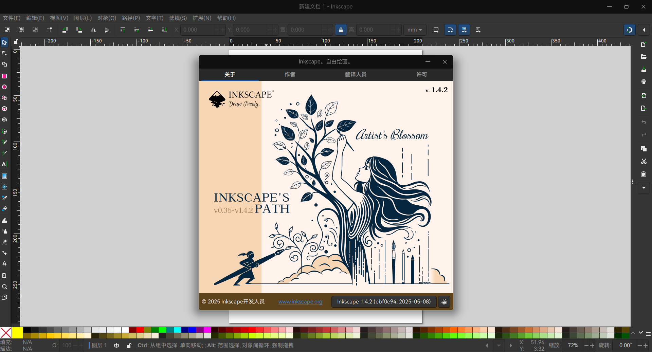Screen dimensions: 652x352
Task: Open the color palette options menu
Action: tap(648, 334)
